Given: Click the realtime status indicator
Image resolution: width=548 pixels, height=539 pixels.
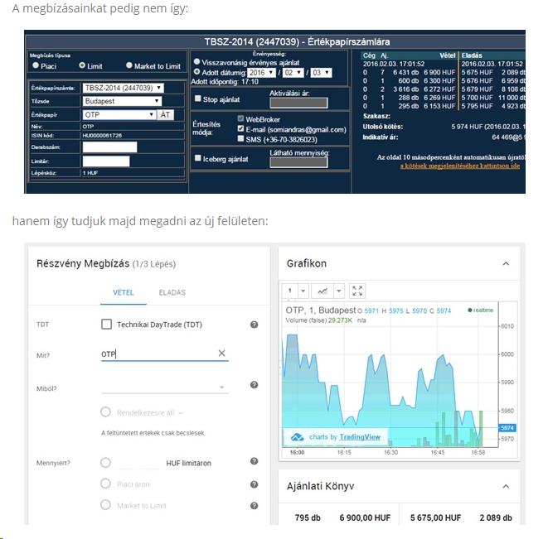Looking at the screenshot, I should click(481, 310).
